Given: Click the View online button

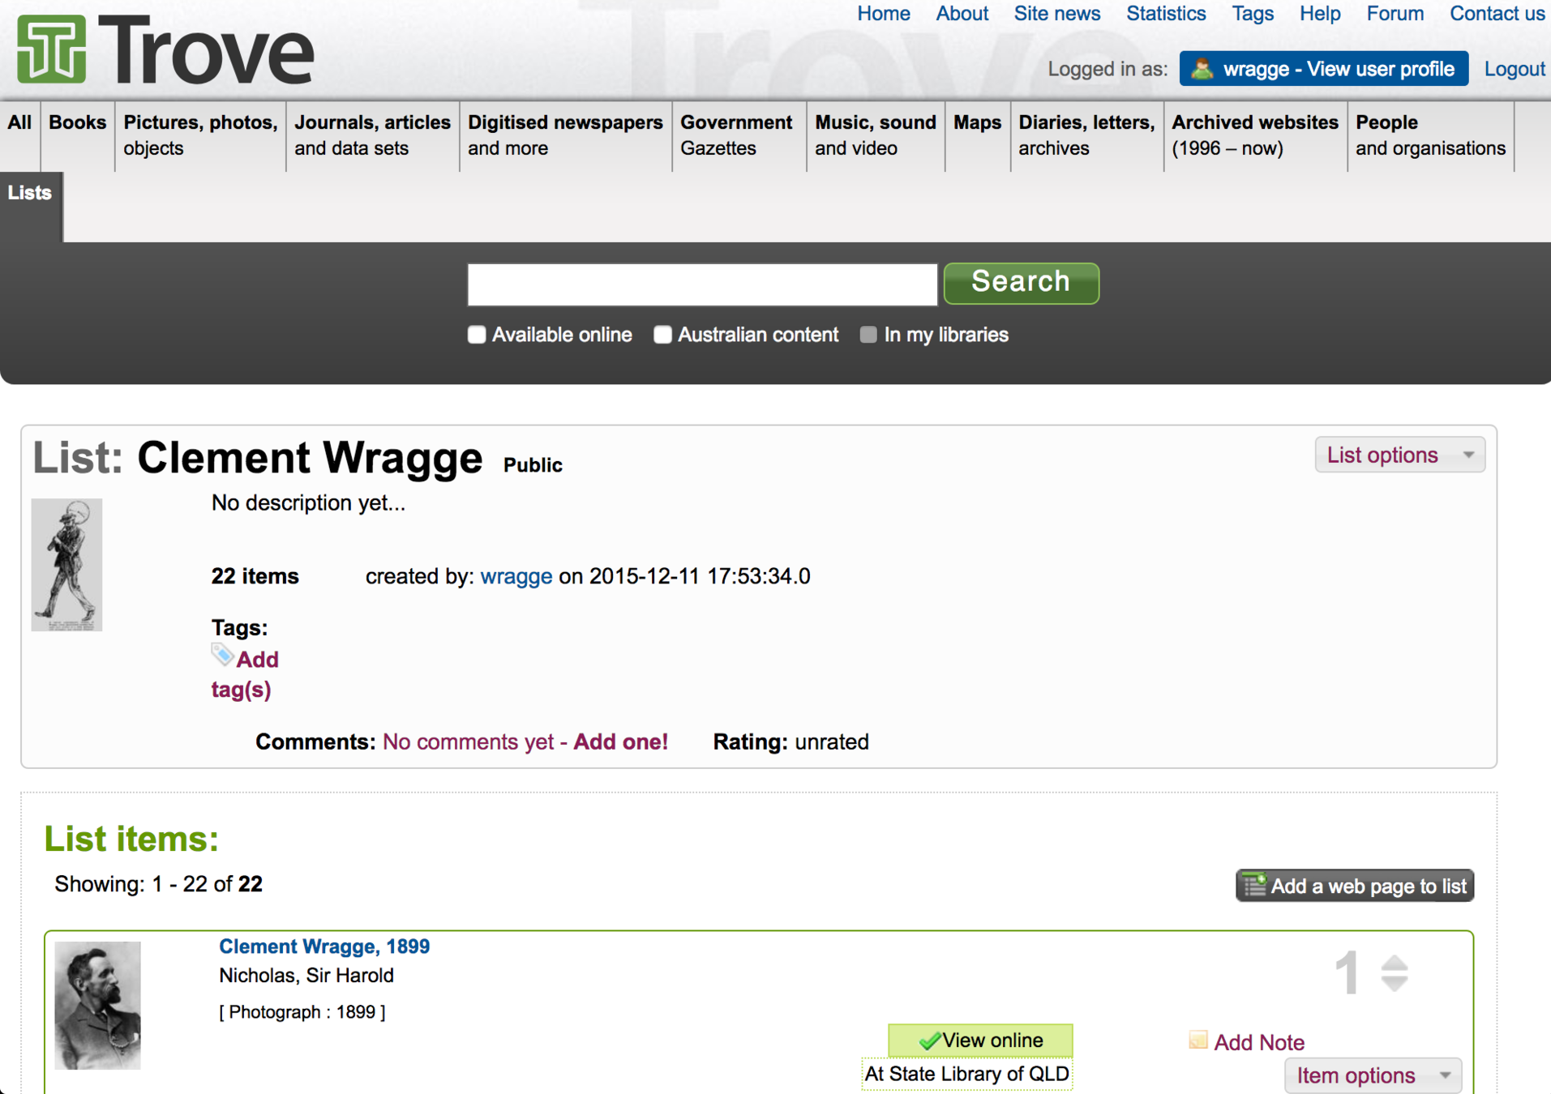Looking at the screenshot, I should [980, 1041].
